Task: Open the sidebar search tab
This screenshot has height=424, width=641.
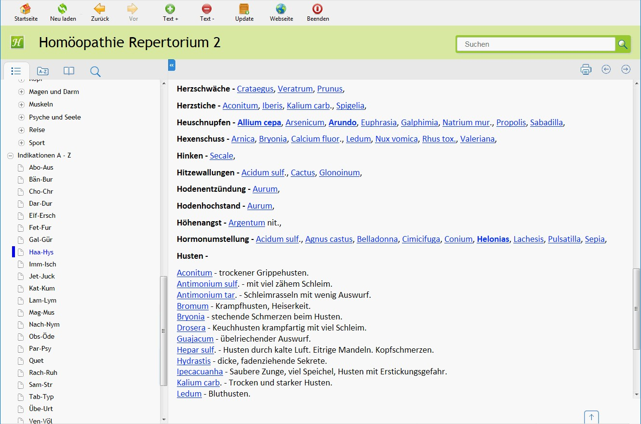Action: tap(95, 71)
